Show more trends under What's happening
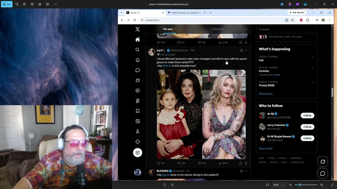Image resolution: width=337 pixels, height=189 pixels. click(265, 94)
